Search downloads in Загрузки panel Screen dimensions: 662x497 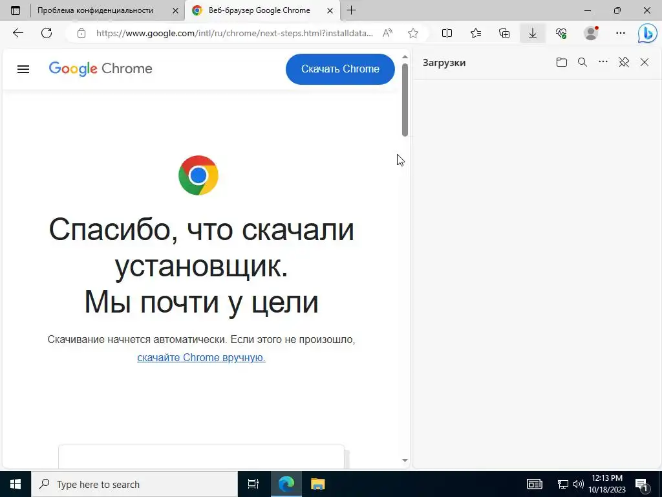pyautogui.click(x=582, y=62)
